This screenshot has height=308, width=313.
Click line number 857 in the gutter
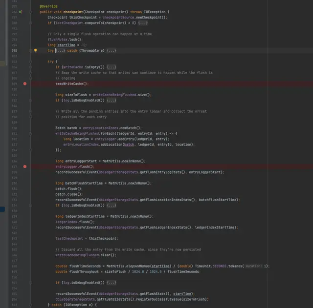click(14, 305)
